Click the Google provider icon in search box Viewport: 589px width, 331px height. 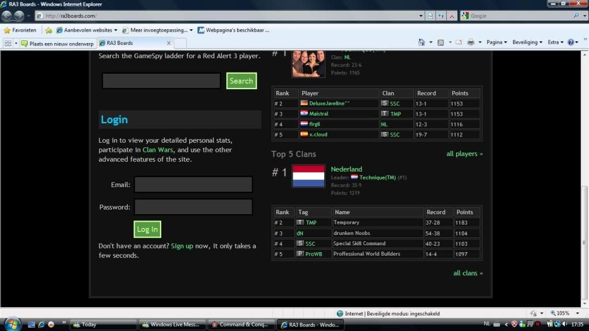point(465,16)
